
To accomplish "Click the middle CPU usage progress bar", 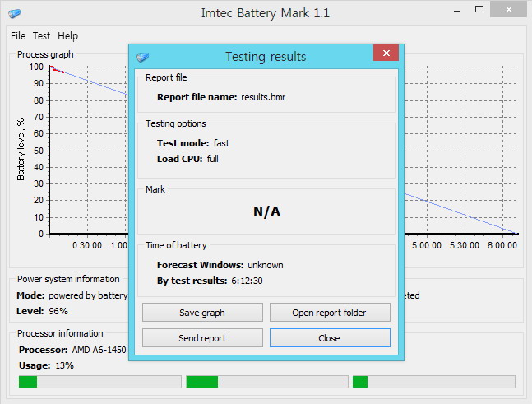I will pyautogui.click(x=266, y=382).
